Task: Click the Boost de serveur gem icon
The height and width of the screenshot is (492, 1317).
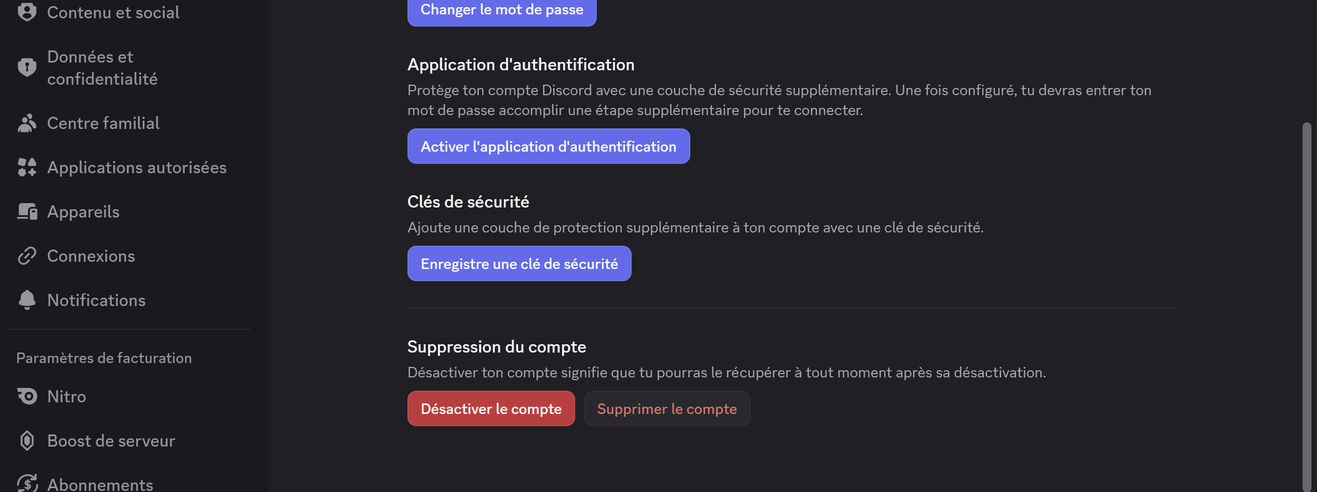Action: [x=27, y=441]
